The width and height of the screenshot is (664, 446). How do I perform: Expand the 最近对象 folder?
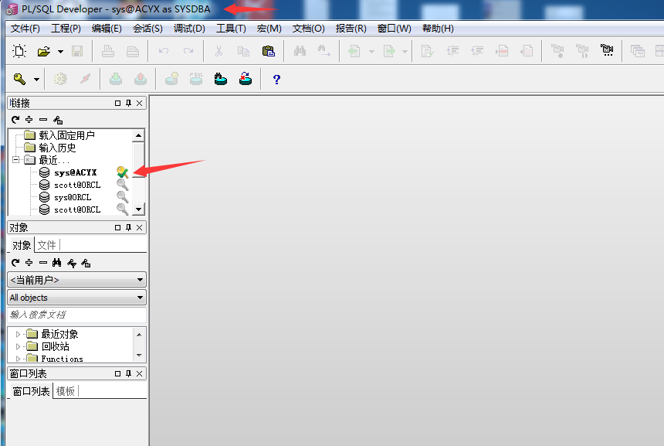tap(18, 334)
